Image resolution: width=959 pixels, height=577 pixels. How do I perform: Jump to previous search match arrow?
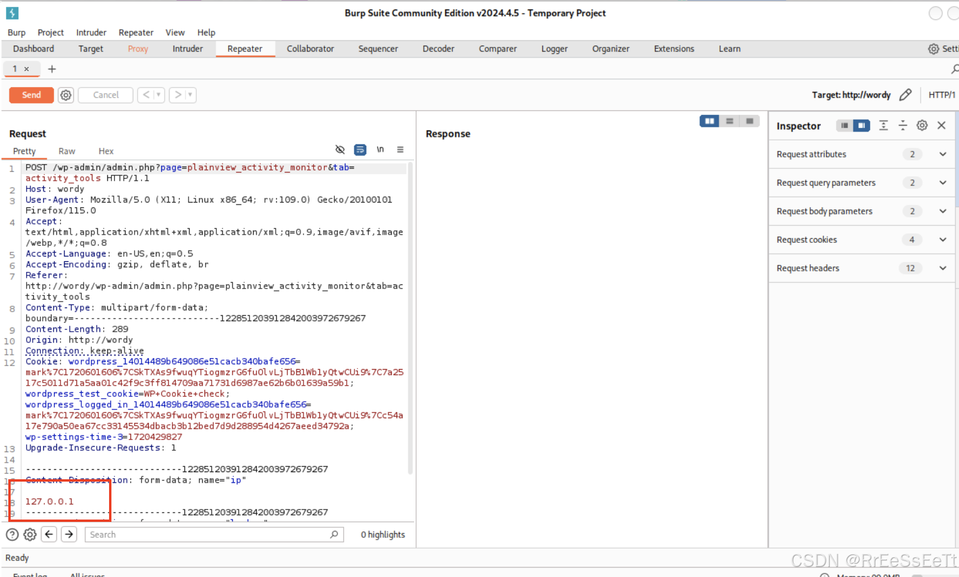pos(49,534)
